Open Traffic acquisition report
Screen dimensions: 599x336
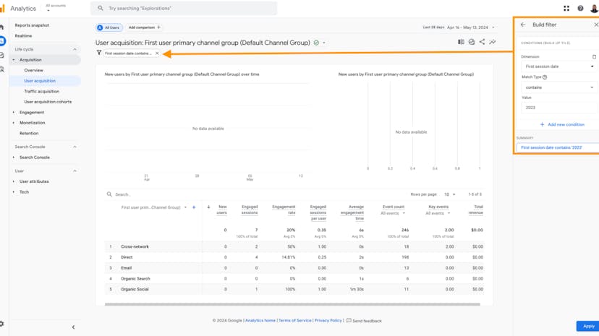pos(42,92)
